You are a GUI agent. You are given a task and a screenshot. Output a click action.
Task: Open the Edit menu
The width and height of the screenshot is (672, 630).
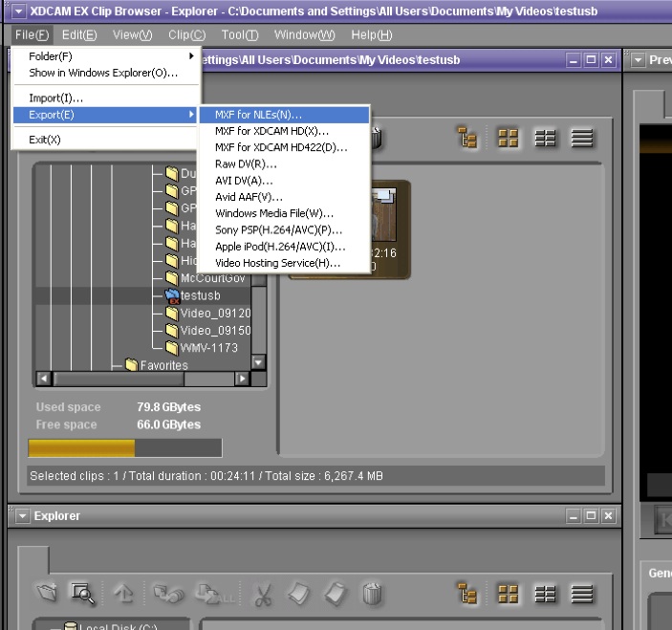79,34
